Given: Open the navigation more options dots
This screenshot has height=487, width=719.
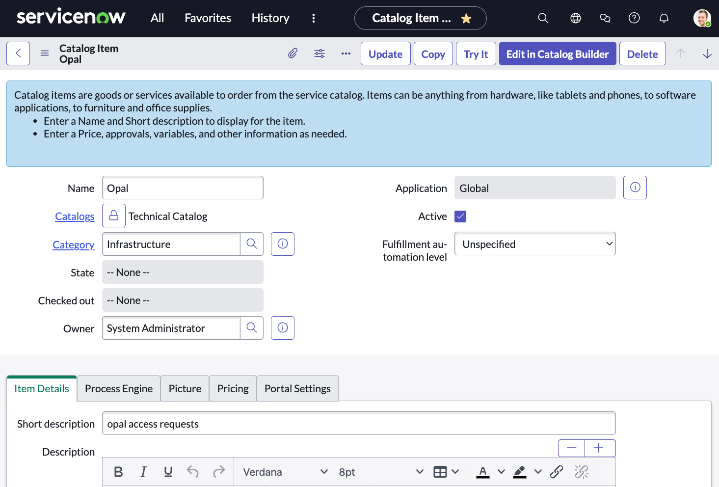Looking at the screenshot, I should point(314,18).
